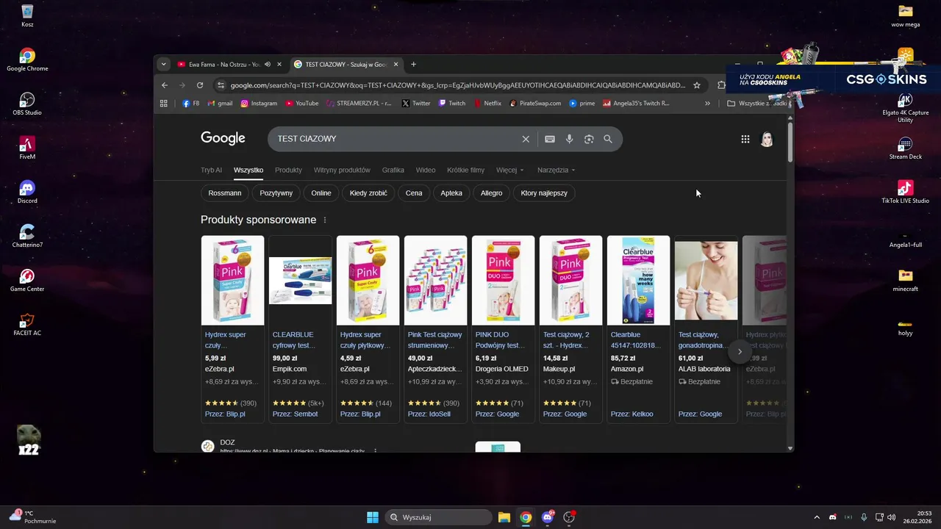This screenshot has height=529, width=941.
Task: Filter results with Allegro chip
Action: pos(492,193)
